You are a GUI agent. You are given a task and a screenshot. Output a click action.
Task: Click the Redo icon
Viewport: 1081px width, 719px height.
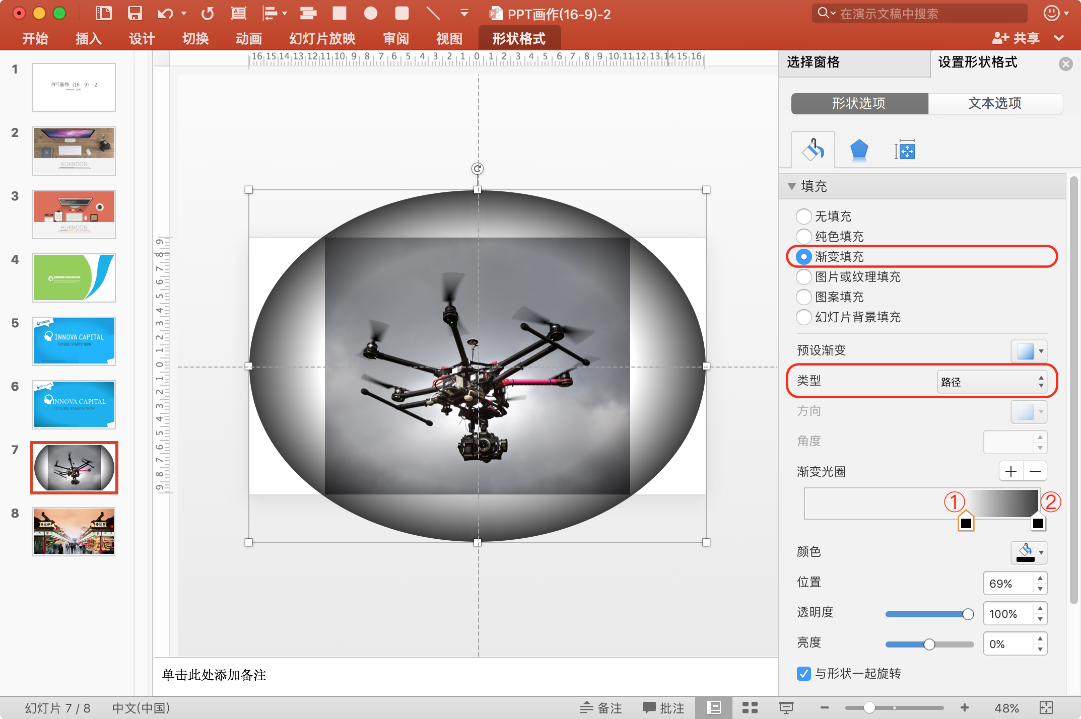208,13
